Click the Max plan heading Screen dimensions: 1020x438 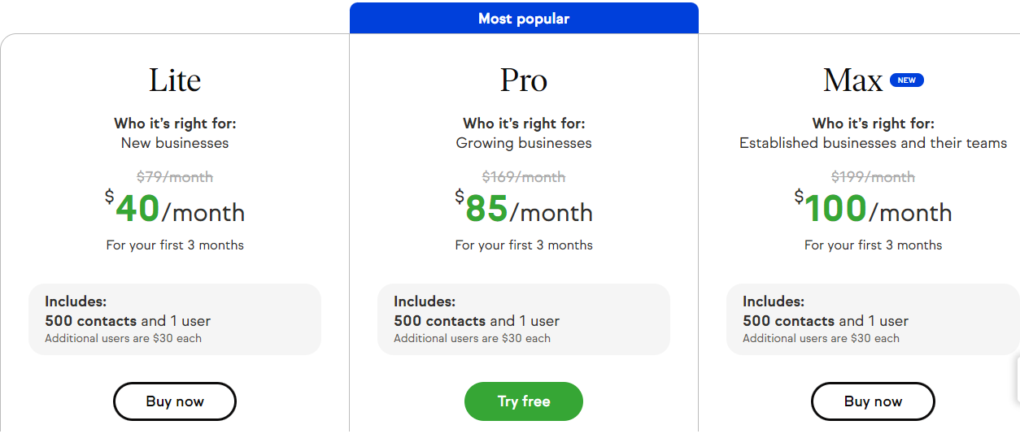click(x=852, y=80)
